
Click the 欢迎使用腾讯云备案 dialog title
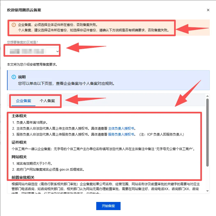pos(24,10)
